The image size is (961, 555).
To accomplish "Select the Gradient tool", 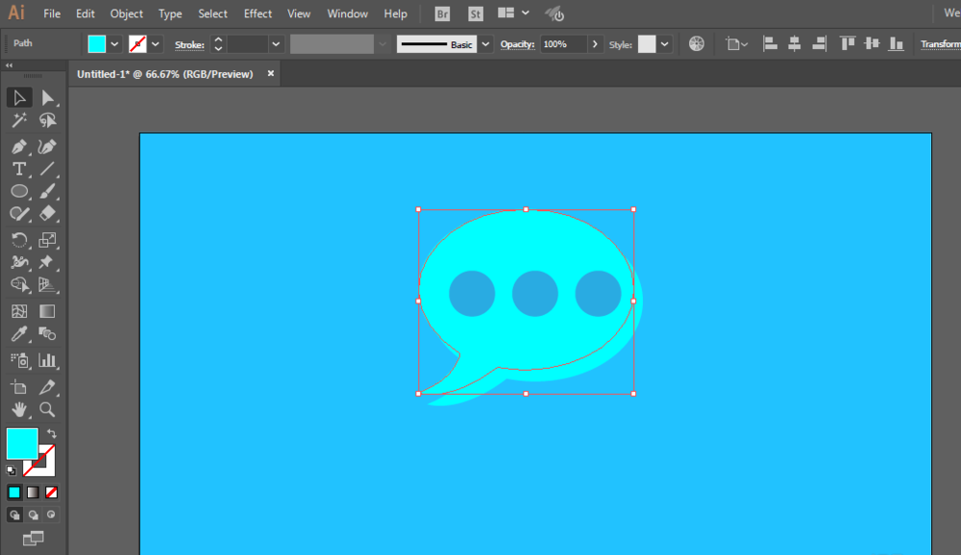I will point(47,311).
